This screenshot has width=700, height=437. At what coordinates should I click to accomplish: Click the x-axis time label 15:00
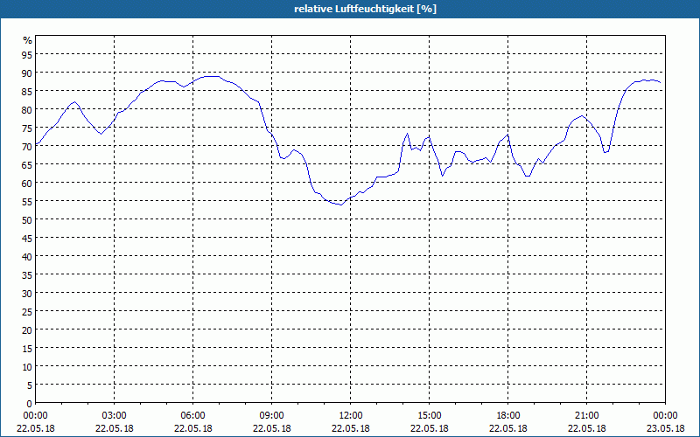(x=429, y=416)
